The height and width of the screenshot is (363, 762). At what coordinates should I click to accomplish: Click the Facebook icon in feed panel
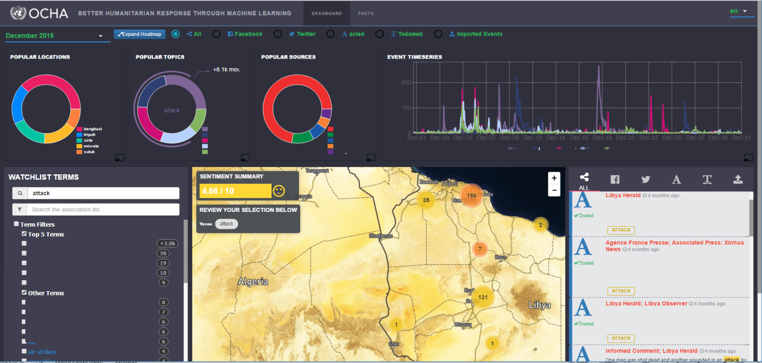(615, 180)
